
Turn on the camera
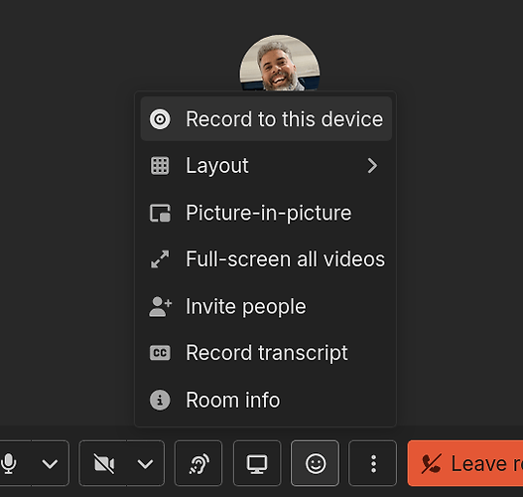click(x=103, y=463)
